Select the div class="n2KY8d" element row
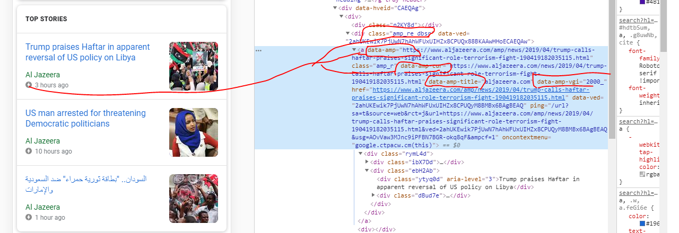The height and width of the screenshot is (233, 679). tap(396, 25)
